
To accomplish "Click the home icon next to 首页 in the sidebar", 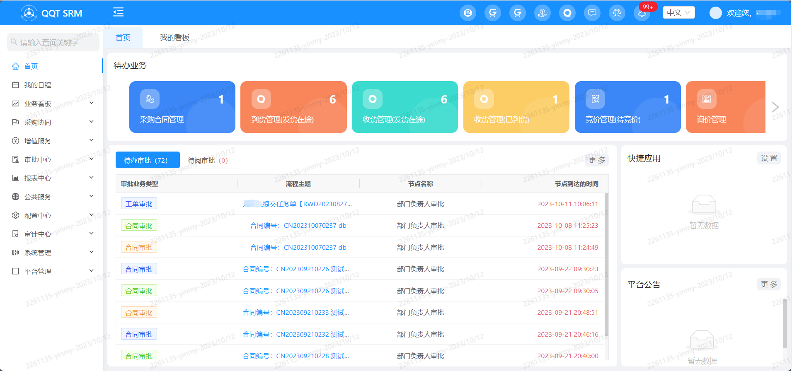I will click(x=16, y=66).
